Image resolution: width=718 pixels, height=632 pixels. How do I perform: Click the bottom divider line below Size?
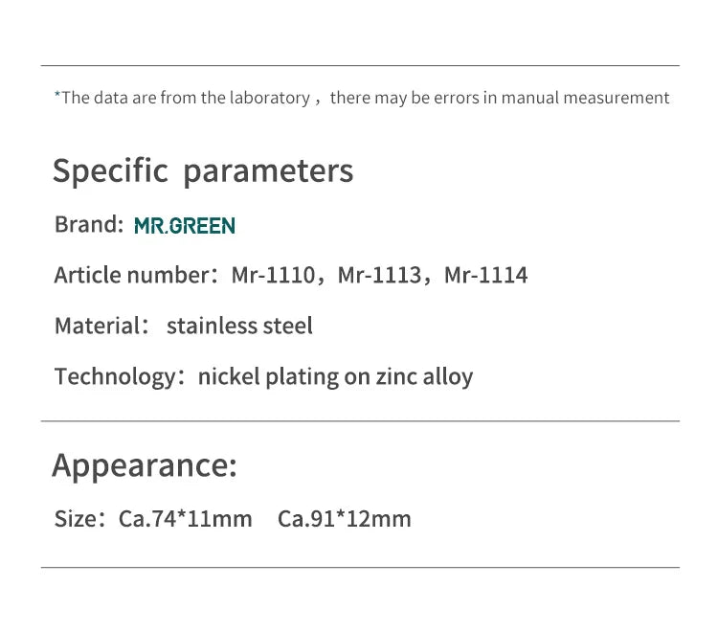(360, 568)
